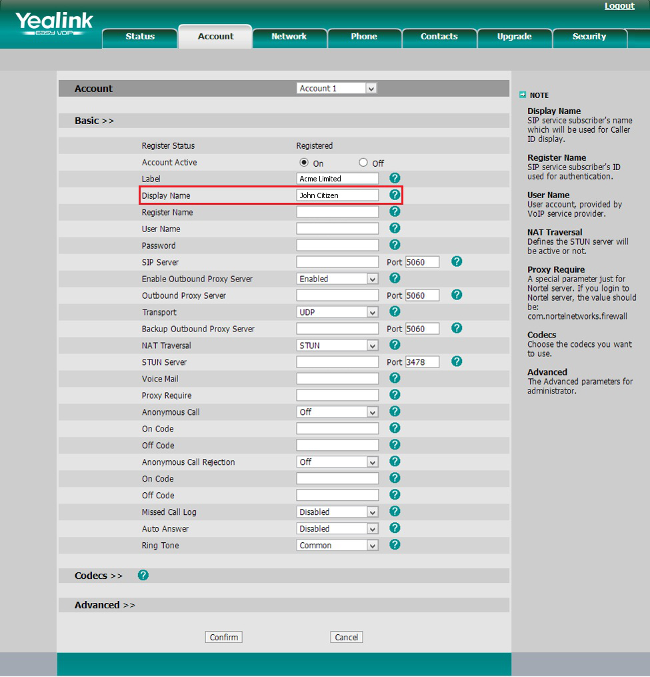Expand the Advanced section
The width and height of the screenshot is (650, 677).
[x=105, y=606]
